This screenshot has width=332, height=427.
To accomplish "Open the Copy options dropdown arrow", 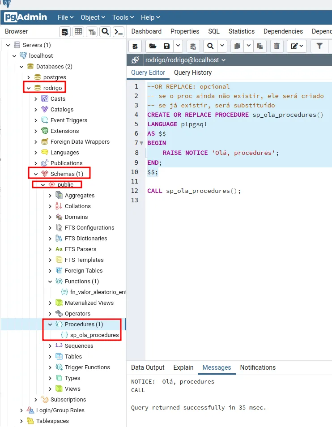I will coord(248,46).
